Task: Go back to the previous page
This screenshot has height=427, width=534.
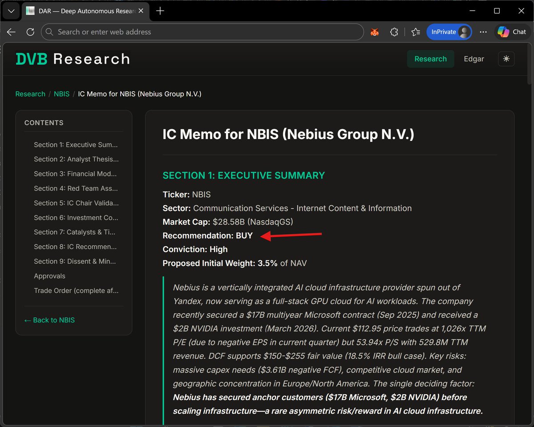Action: pyautogui.click(x=11, y=32)
